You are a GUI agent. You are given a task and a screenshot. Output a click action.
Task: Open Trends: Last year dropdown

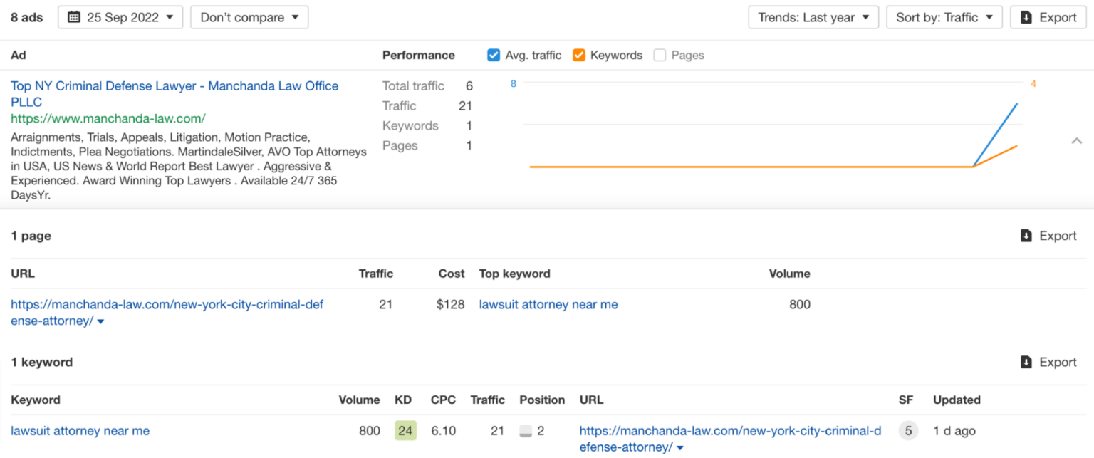[813, 17]
